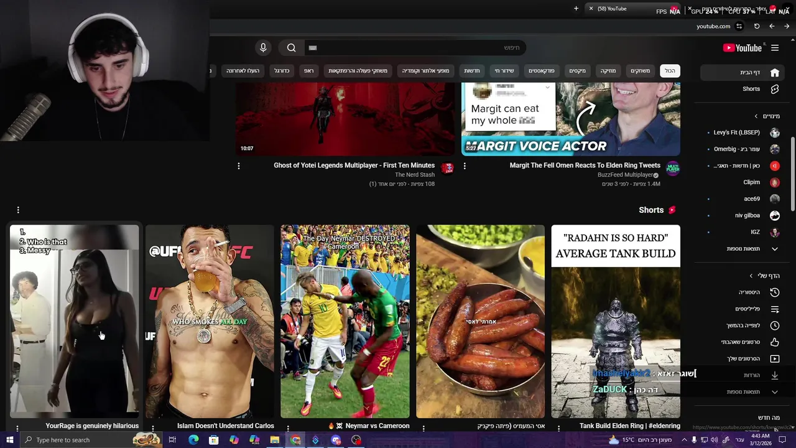The width and height of the screenshot is (796, 448).
Task: Select the 'משחקים' filter chip
Action: pyautogui.click(x=640, y=71)
